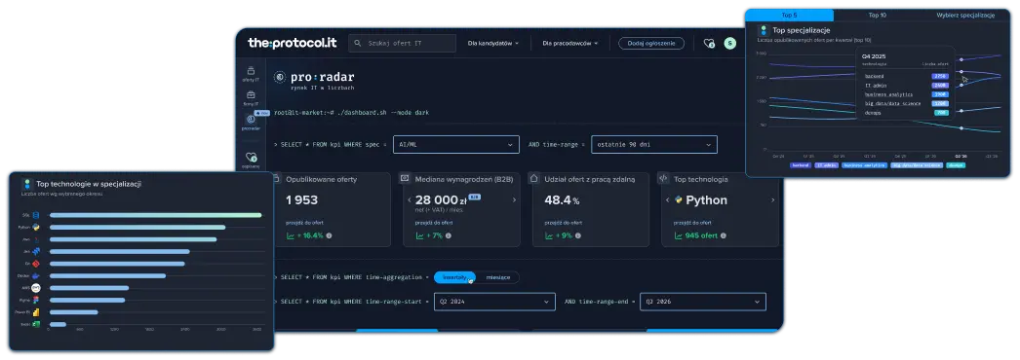1020x360 pixels.
Task: Click the the:protocol.it logo
Action: point(292,43)
